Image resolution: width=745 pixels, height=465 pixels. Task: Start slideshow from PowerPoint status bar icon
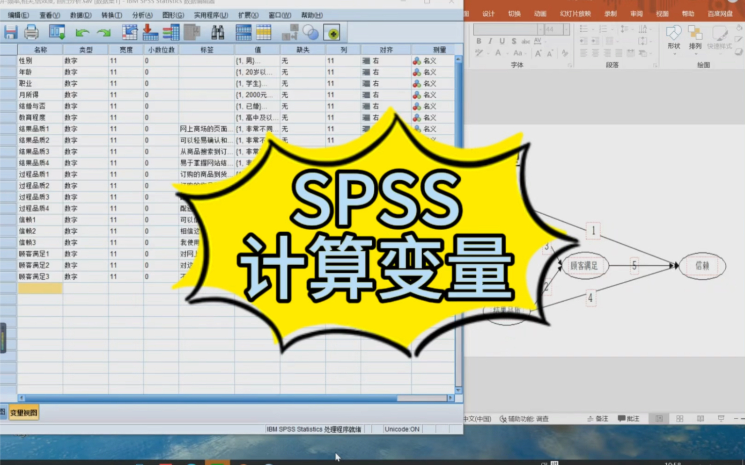tap(721, 419)
